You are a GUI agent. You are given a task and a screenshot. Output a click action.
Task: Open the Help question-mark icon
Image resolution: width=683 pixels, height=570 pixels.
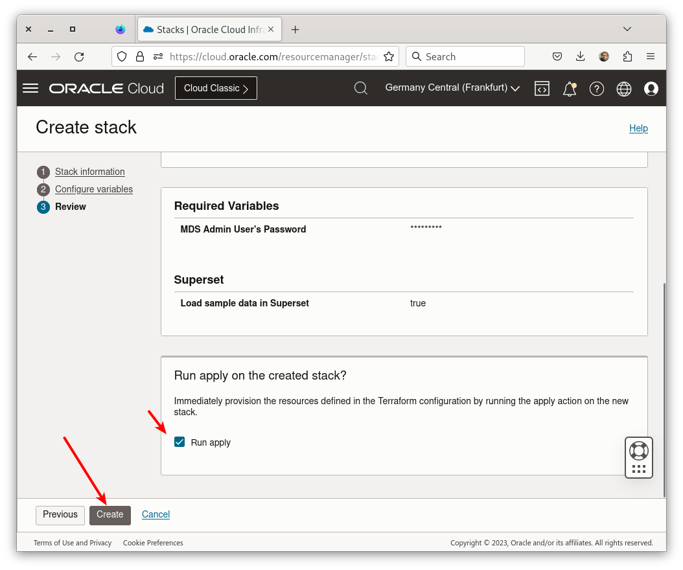click(597, 88)
